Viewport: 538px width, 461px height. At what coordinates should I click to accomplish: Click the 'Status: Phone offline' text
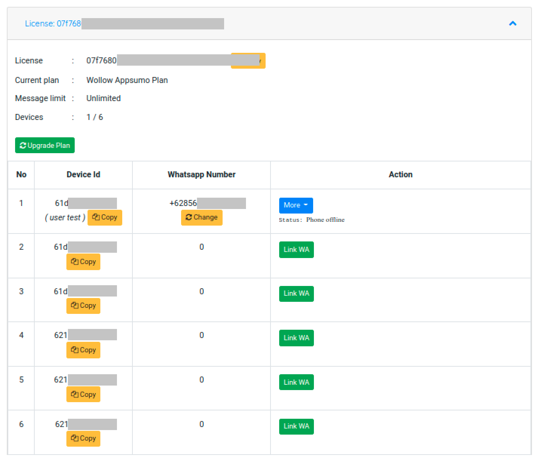click(312, 220)
